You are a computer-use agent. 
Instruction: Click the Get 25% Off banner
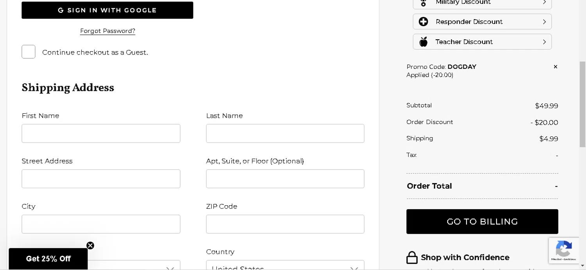[x=48, y=259]
